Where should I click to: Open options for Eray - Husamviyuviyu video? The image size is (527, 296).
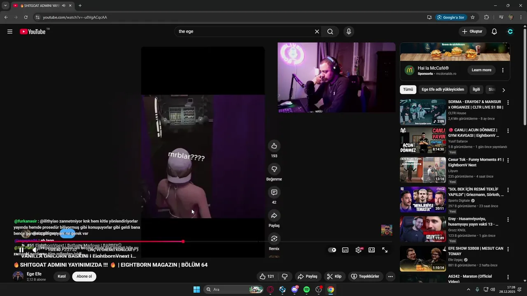(x=508, y=220)
